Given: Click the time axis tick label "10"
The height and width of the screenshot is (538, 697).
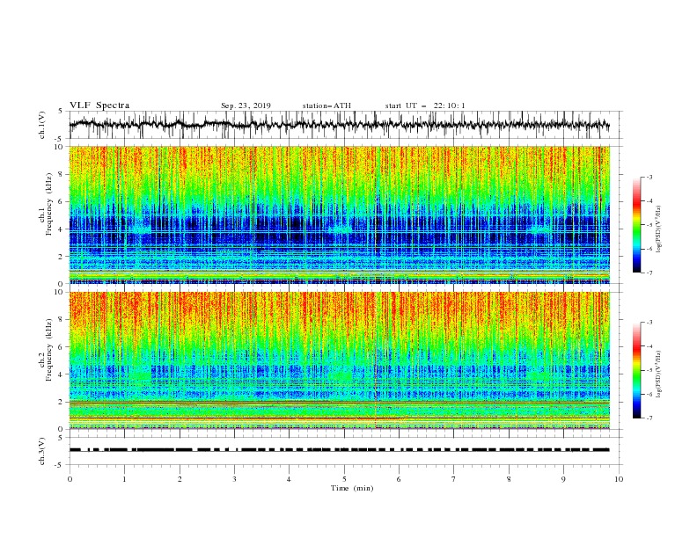Looking at the screenshot, I should click(x=619, y=479).
